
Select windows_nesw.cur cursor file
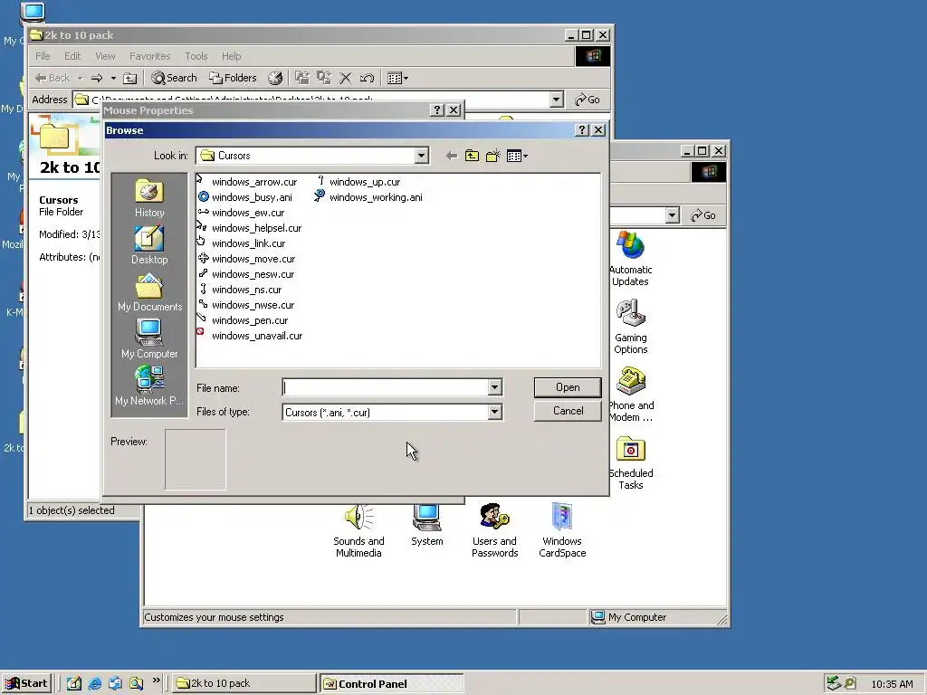tap(246, 274)
